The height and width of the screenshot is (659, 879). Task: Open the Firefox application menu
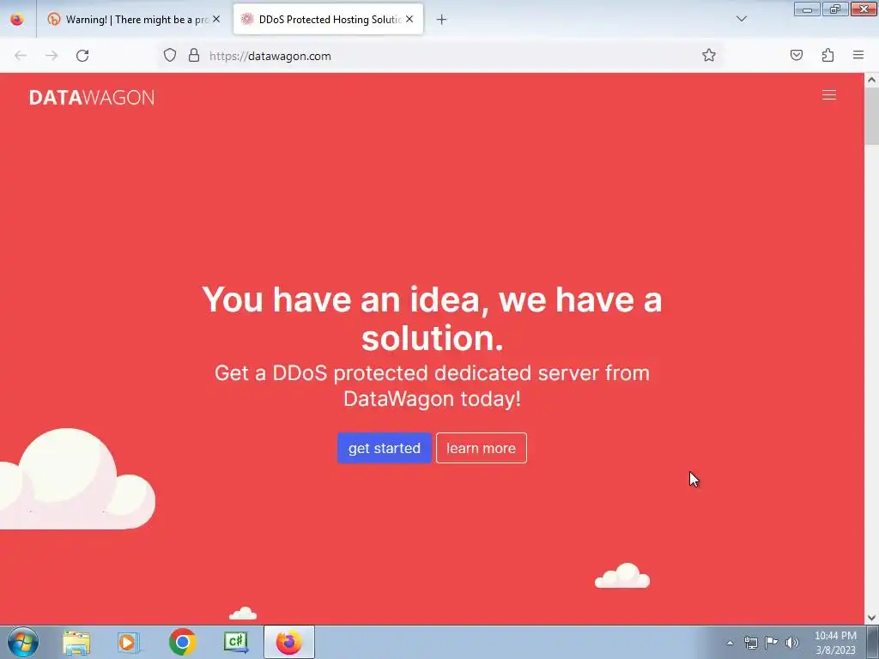pos(858,55)
